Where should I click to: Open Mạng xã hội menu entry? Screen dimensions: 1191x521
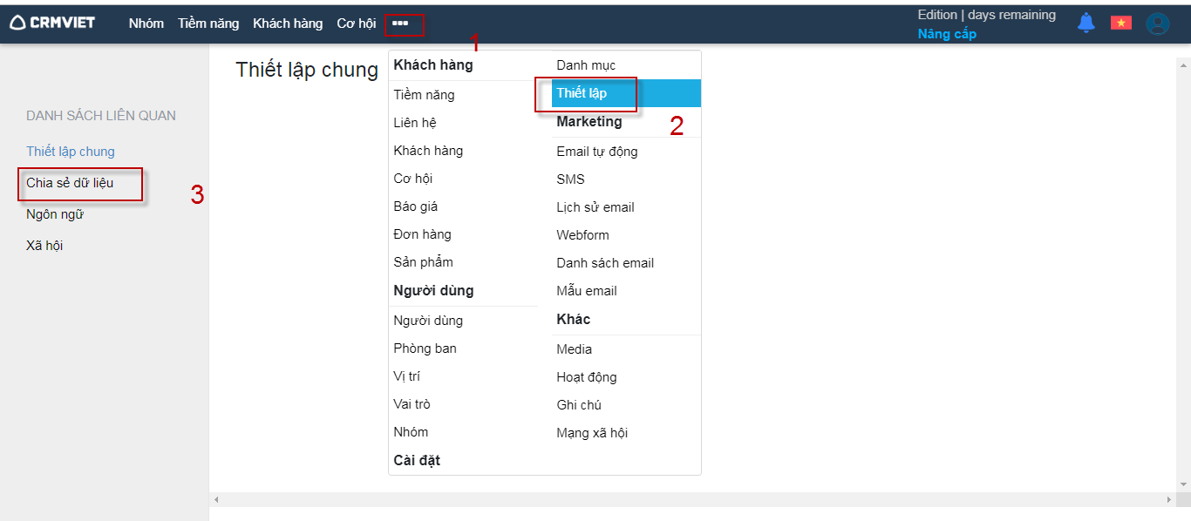(592, 433)
